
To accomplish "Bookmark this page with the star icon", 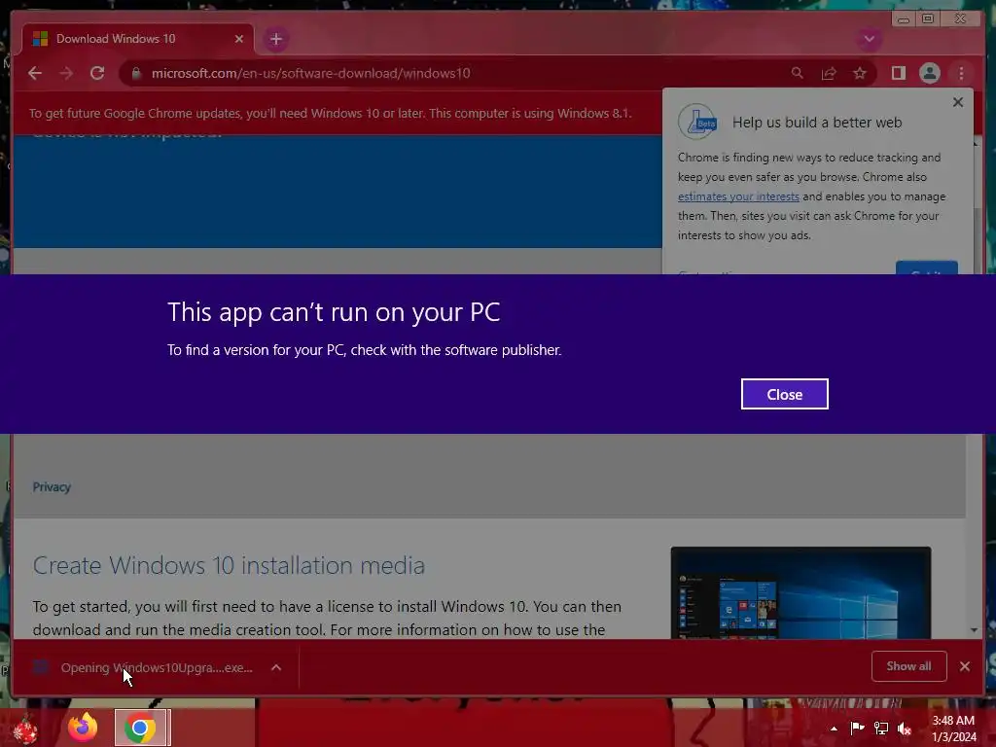I will click(x=860, y=73).
